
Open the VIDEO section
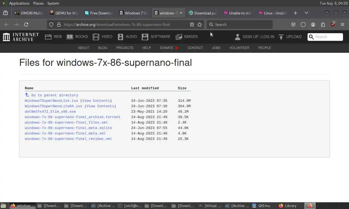pos(103,36)
